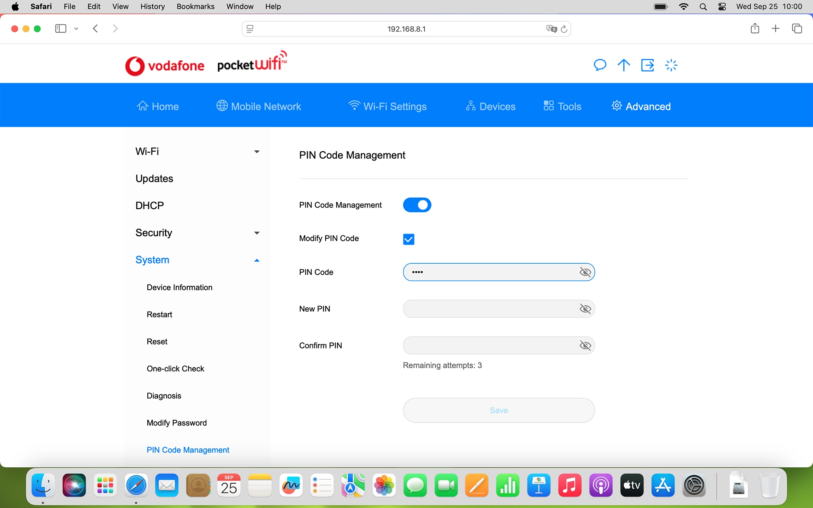
Task: Switch to Wi-Fi Settings tab
Action: 387,106
